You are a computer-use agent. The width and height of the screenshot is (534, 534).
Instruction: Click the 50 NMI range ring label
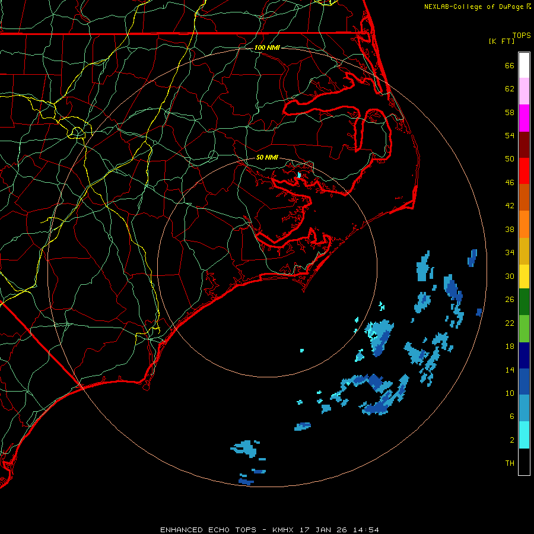pyautogui.click(x=267, y=157)
